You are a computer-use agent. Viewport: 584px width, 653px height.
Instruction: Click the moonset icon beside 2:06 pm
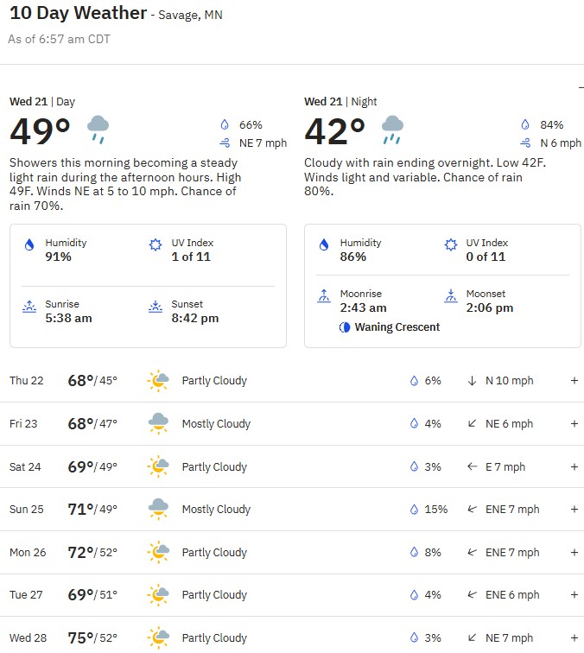[450, 296]
